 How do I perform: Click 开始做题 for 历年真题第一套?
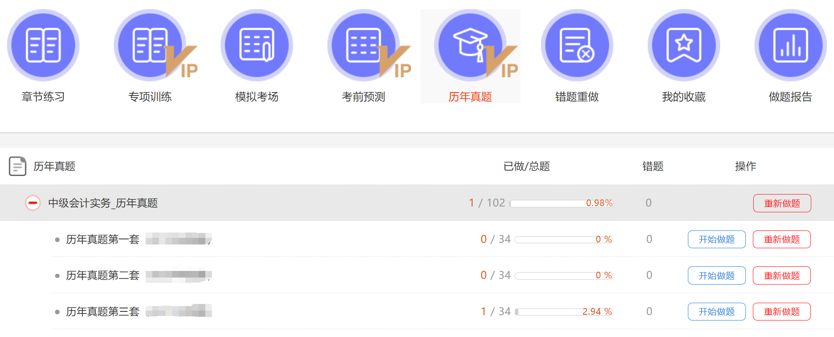tap(716, 240)
